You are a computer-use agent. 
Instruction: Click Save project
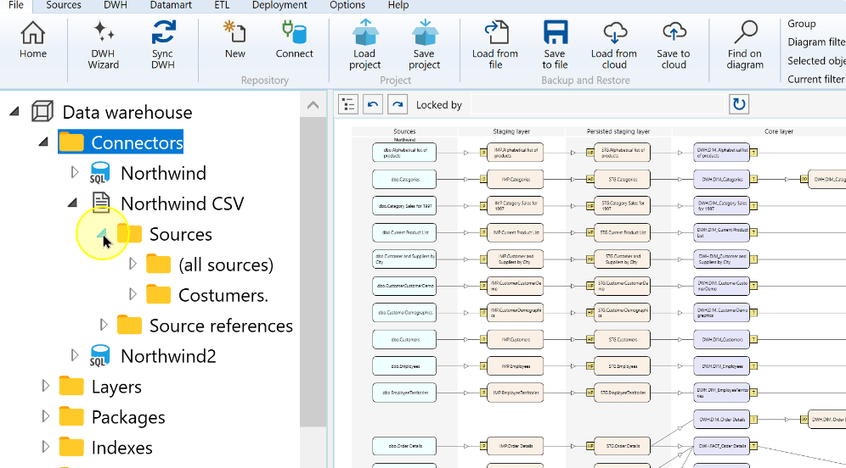[424, 45]
